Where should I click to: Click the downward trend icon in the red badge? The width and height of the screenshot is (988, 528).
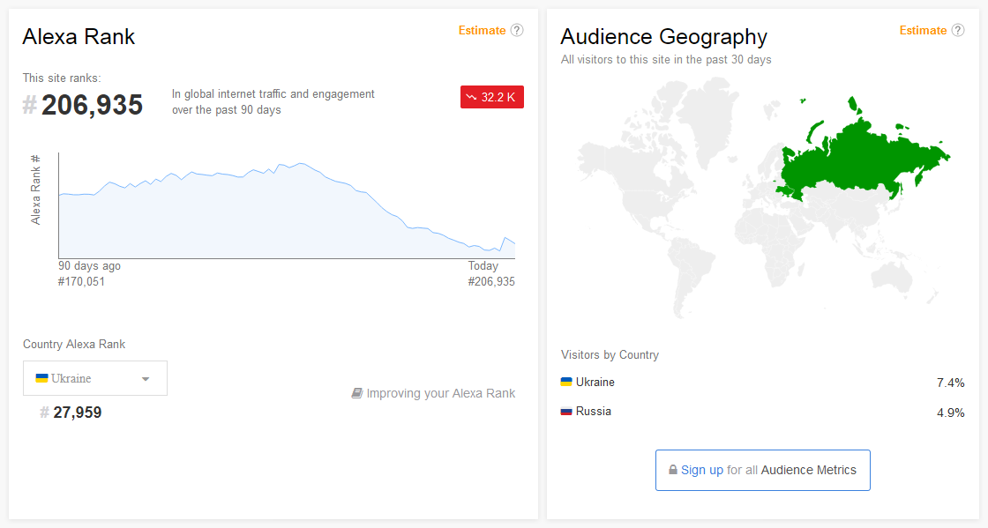click(x=472, y=97)
